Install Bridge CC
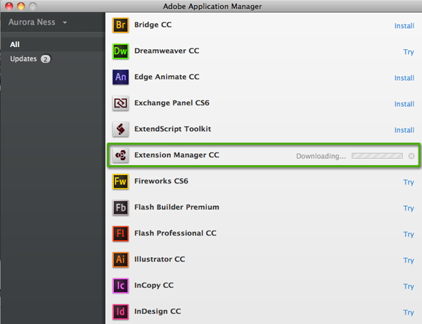The width and height of the screenshot is (422, 324). (x=404, y=26)
